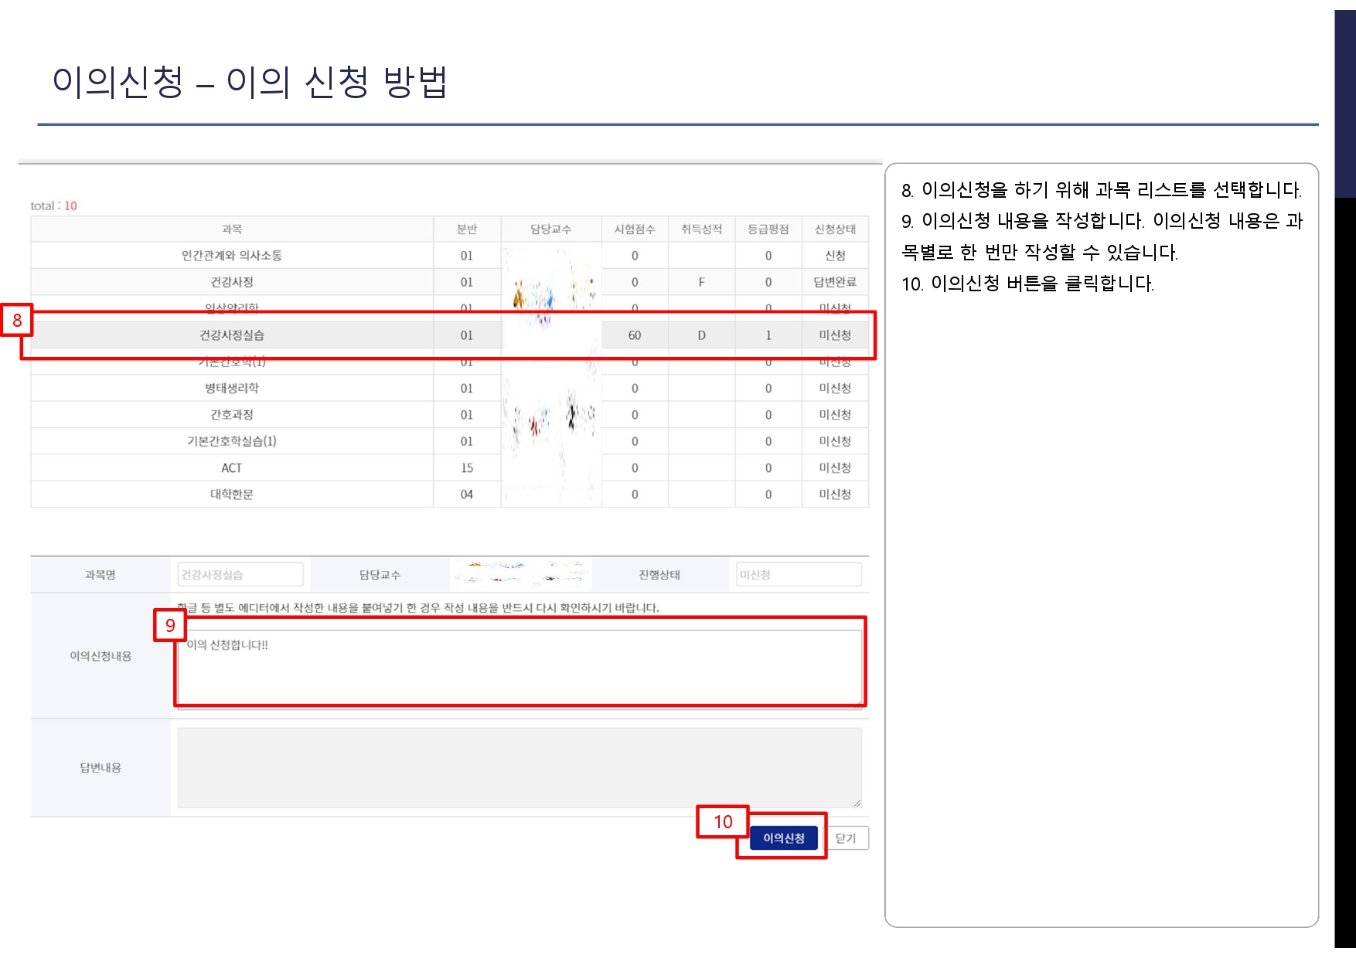Select the 건강사정실습 course row

tap(450, 335)
